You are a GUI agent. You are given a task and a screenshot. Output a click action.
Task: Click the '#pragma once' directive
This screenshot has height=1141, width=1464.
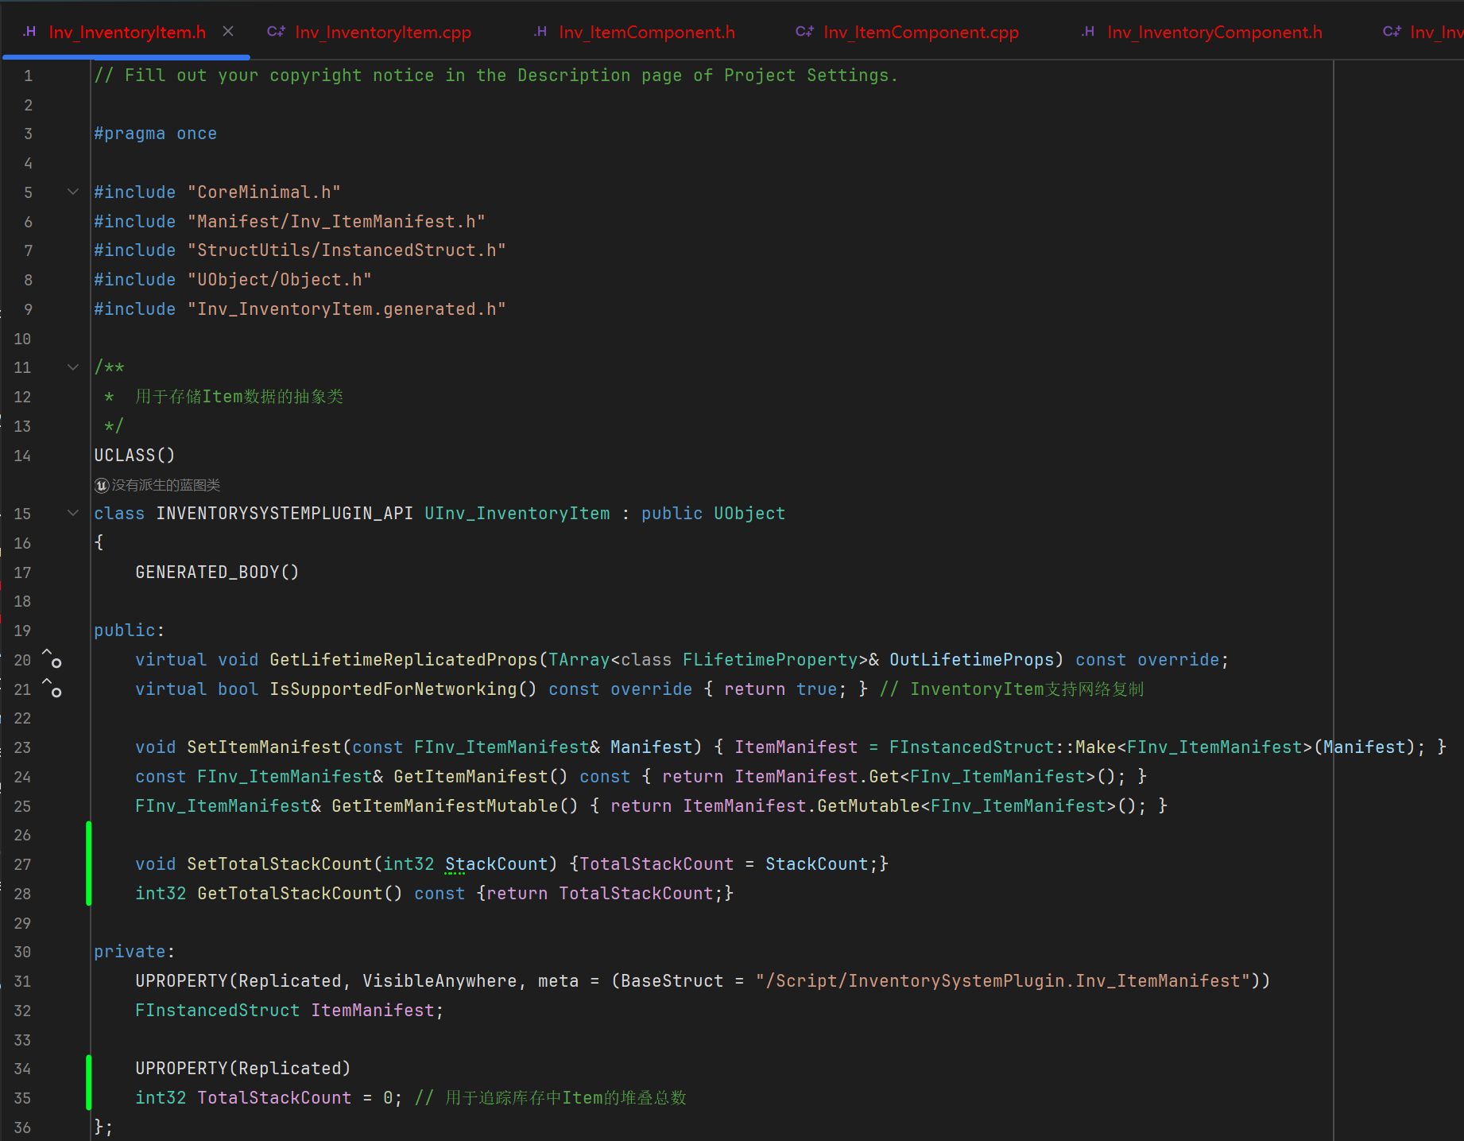point(155,134)
